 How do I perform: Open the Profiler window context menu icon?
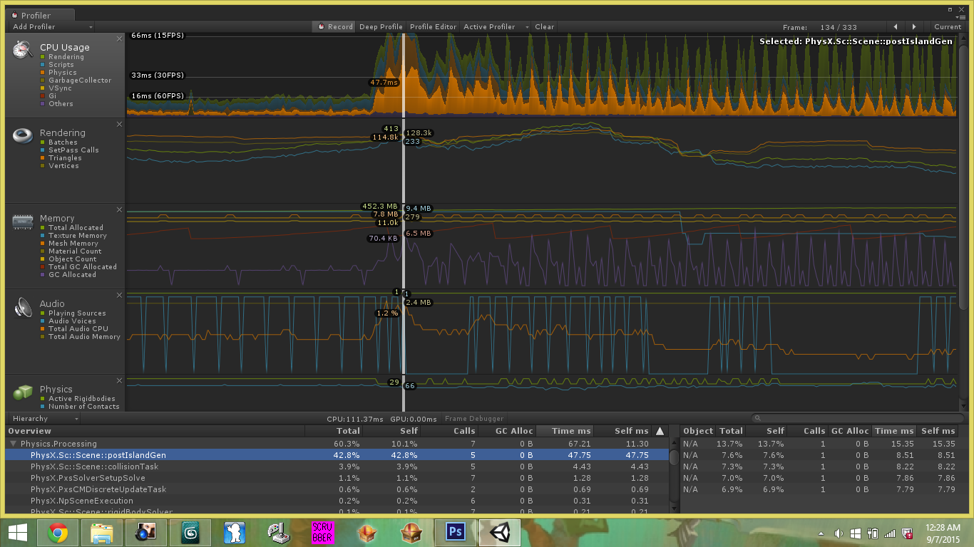[x=960, y=17]
